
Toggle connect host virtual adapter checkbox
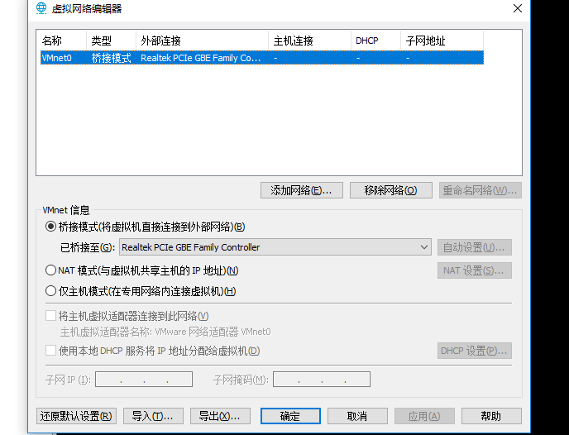50,316
